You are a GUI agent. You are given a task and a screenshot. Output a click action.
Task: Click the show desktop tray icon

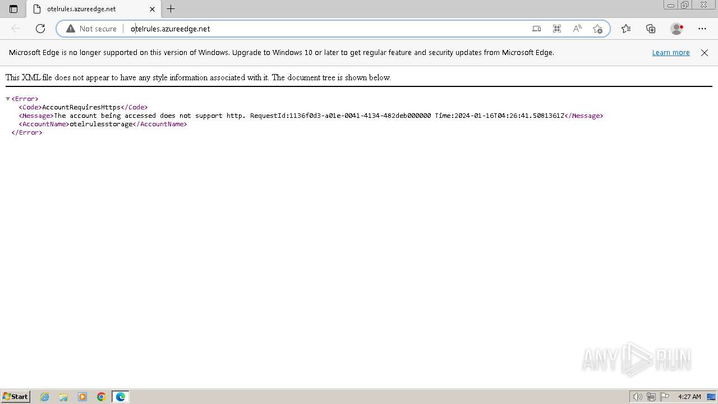[711, 397]
